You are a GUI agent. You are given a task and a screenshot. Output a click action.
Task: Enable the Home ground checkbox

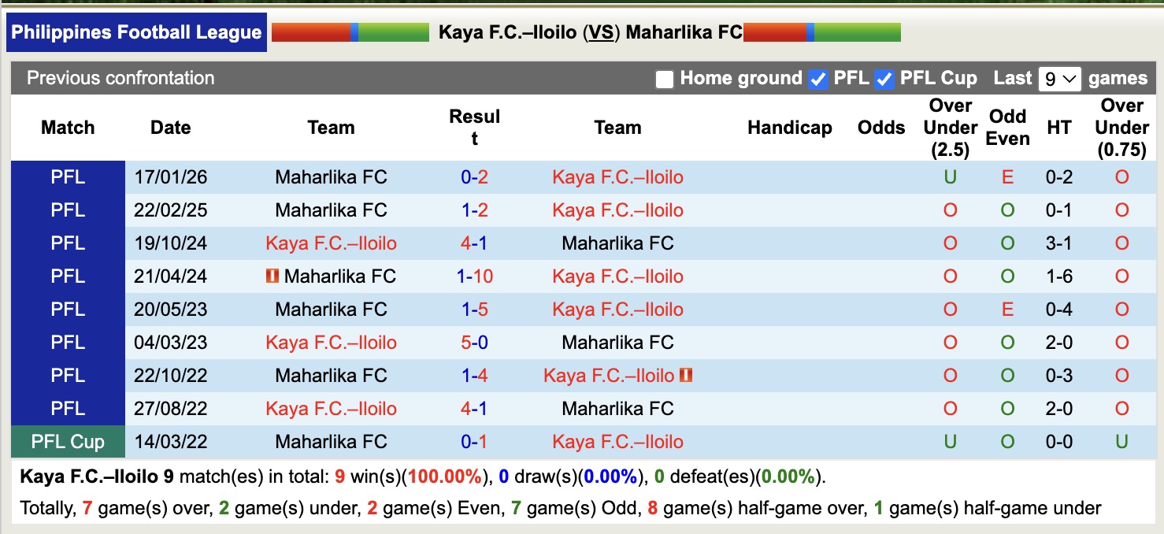[x=665, y=80]
